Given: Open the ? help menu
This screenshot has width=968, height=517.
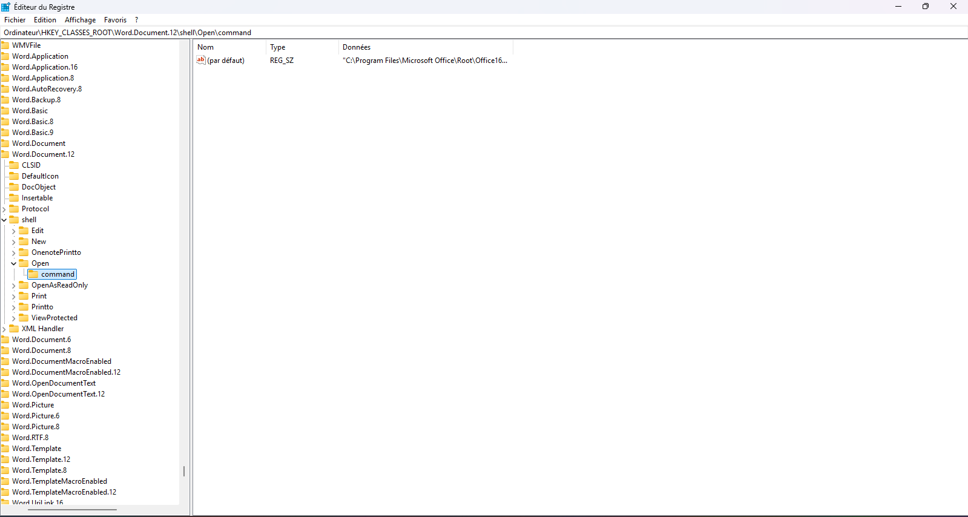Looking at the screenshot, I should point(136,20).
